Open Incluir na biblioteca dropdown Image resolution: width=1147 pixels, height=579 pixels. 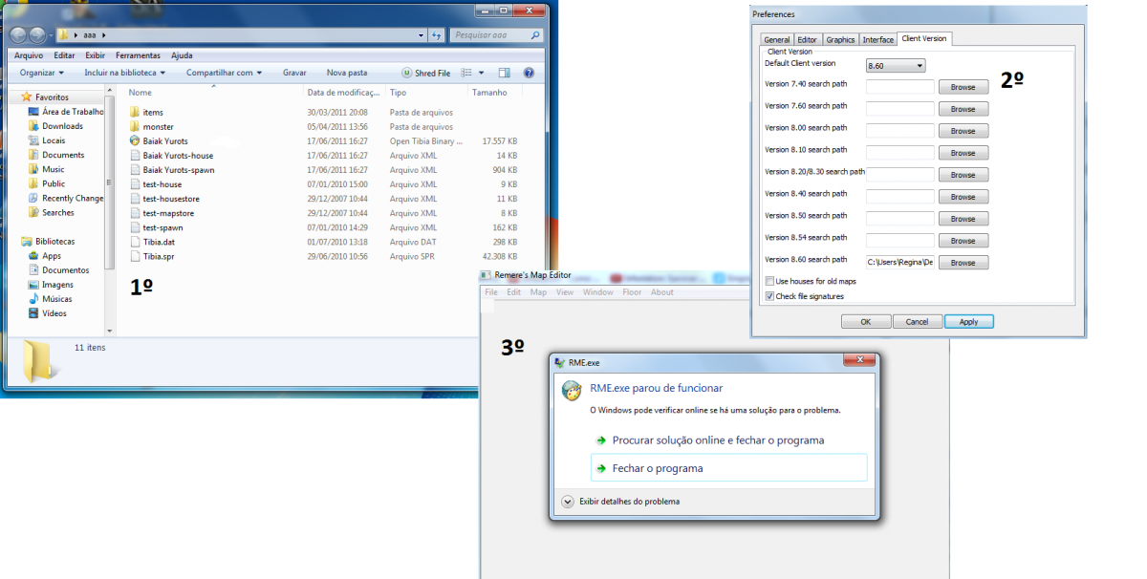point(125,73)
